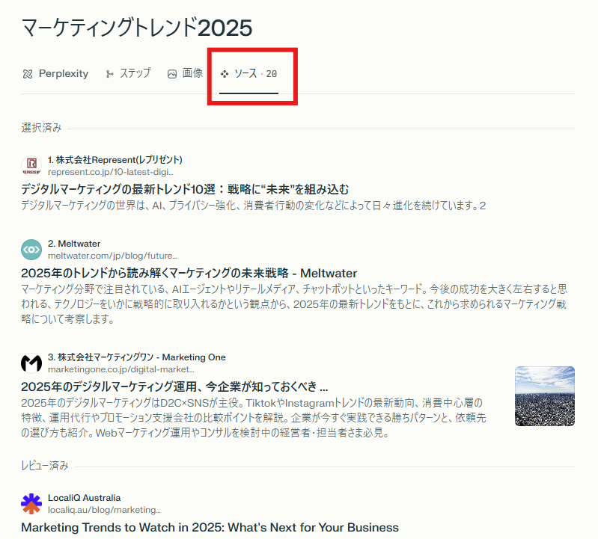Open the デジタルマーケティングの最新トレンド10選 article
Image resolution: width=598 pixels, height=539 pixels.
point(185,189)
